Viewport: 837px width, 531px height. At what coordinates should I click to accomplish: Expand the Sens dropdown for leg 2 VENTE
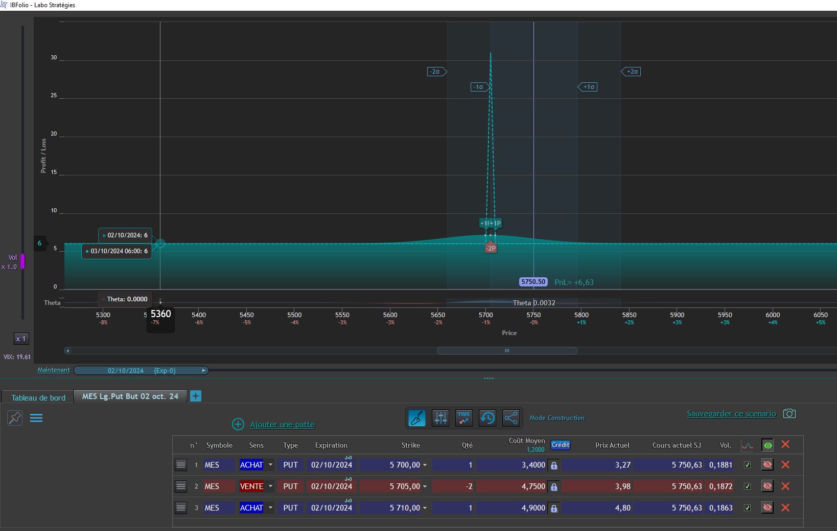point(270,486)
